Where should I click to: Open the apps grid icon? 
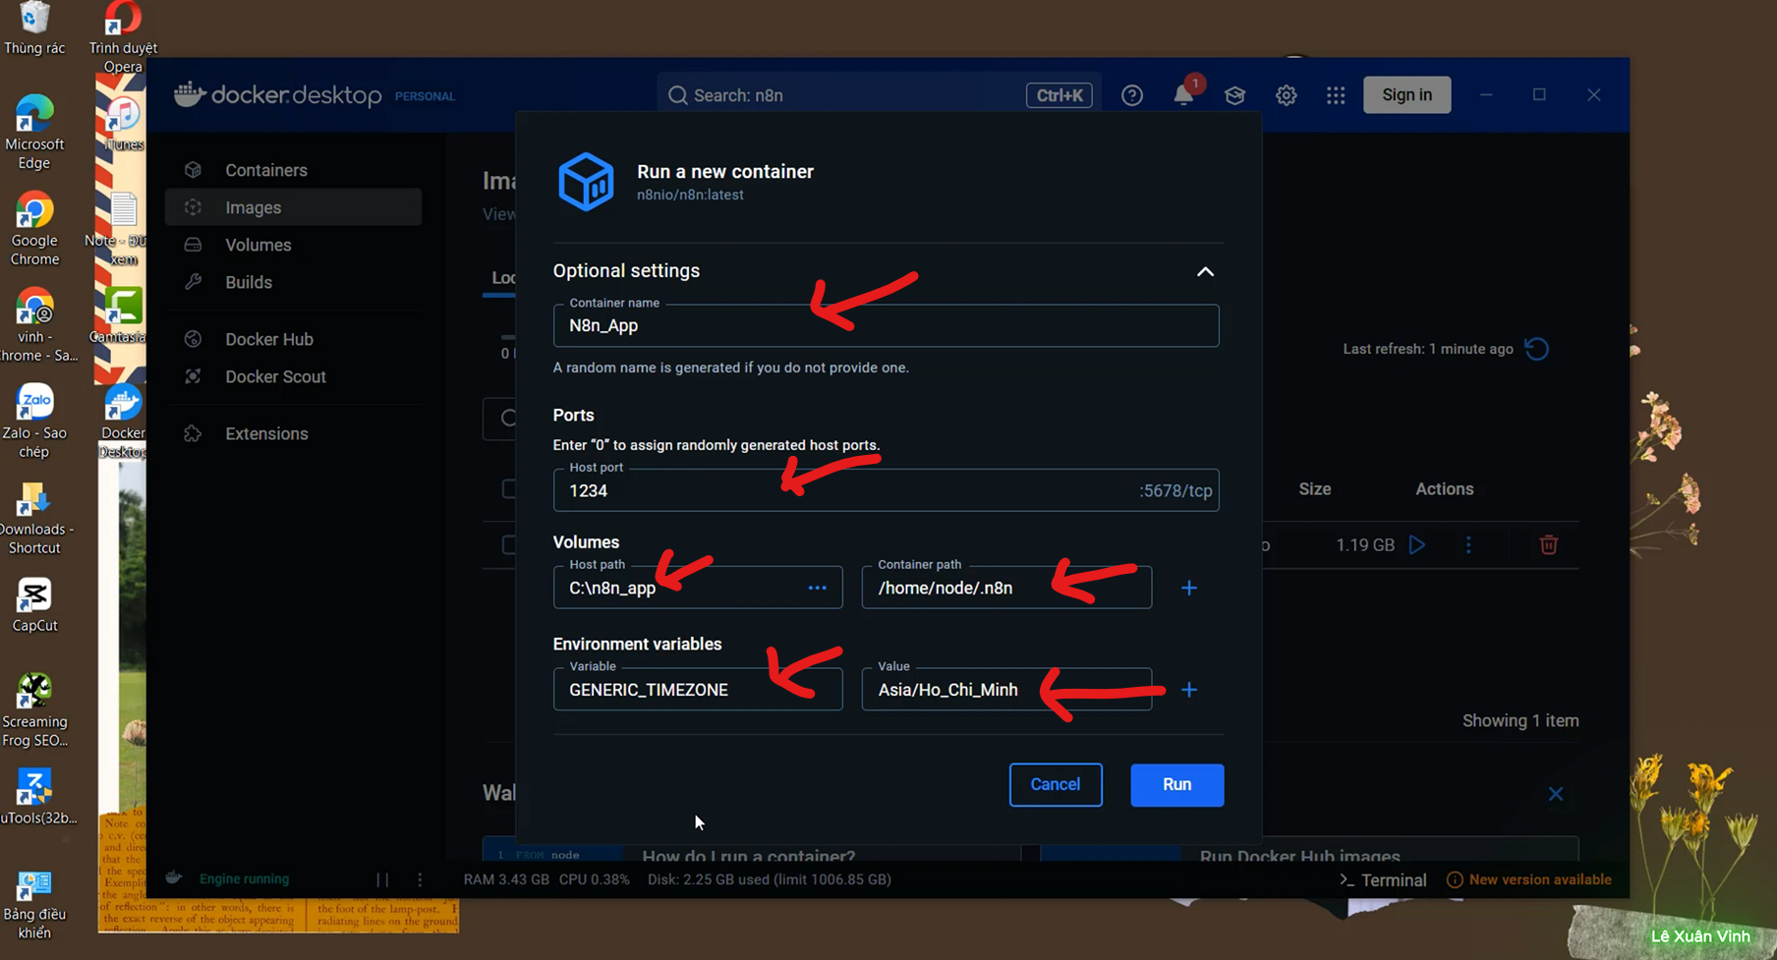[1336, 95]
